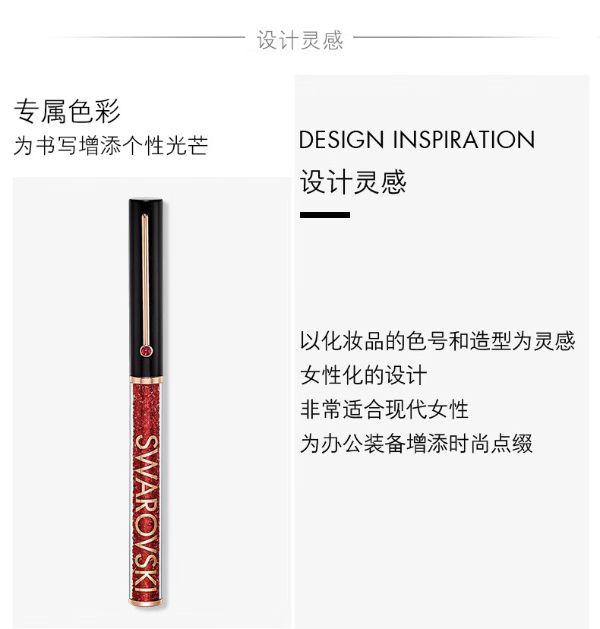Click the rose gold ring below the cap
This screenshot has width=600, height=629.
pos(146,379)
